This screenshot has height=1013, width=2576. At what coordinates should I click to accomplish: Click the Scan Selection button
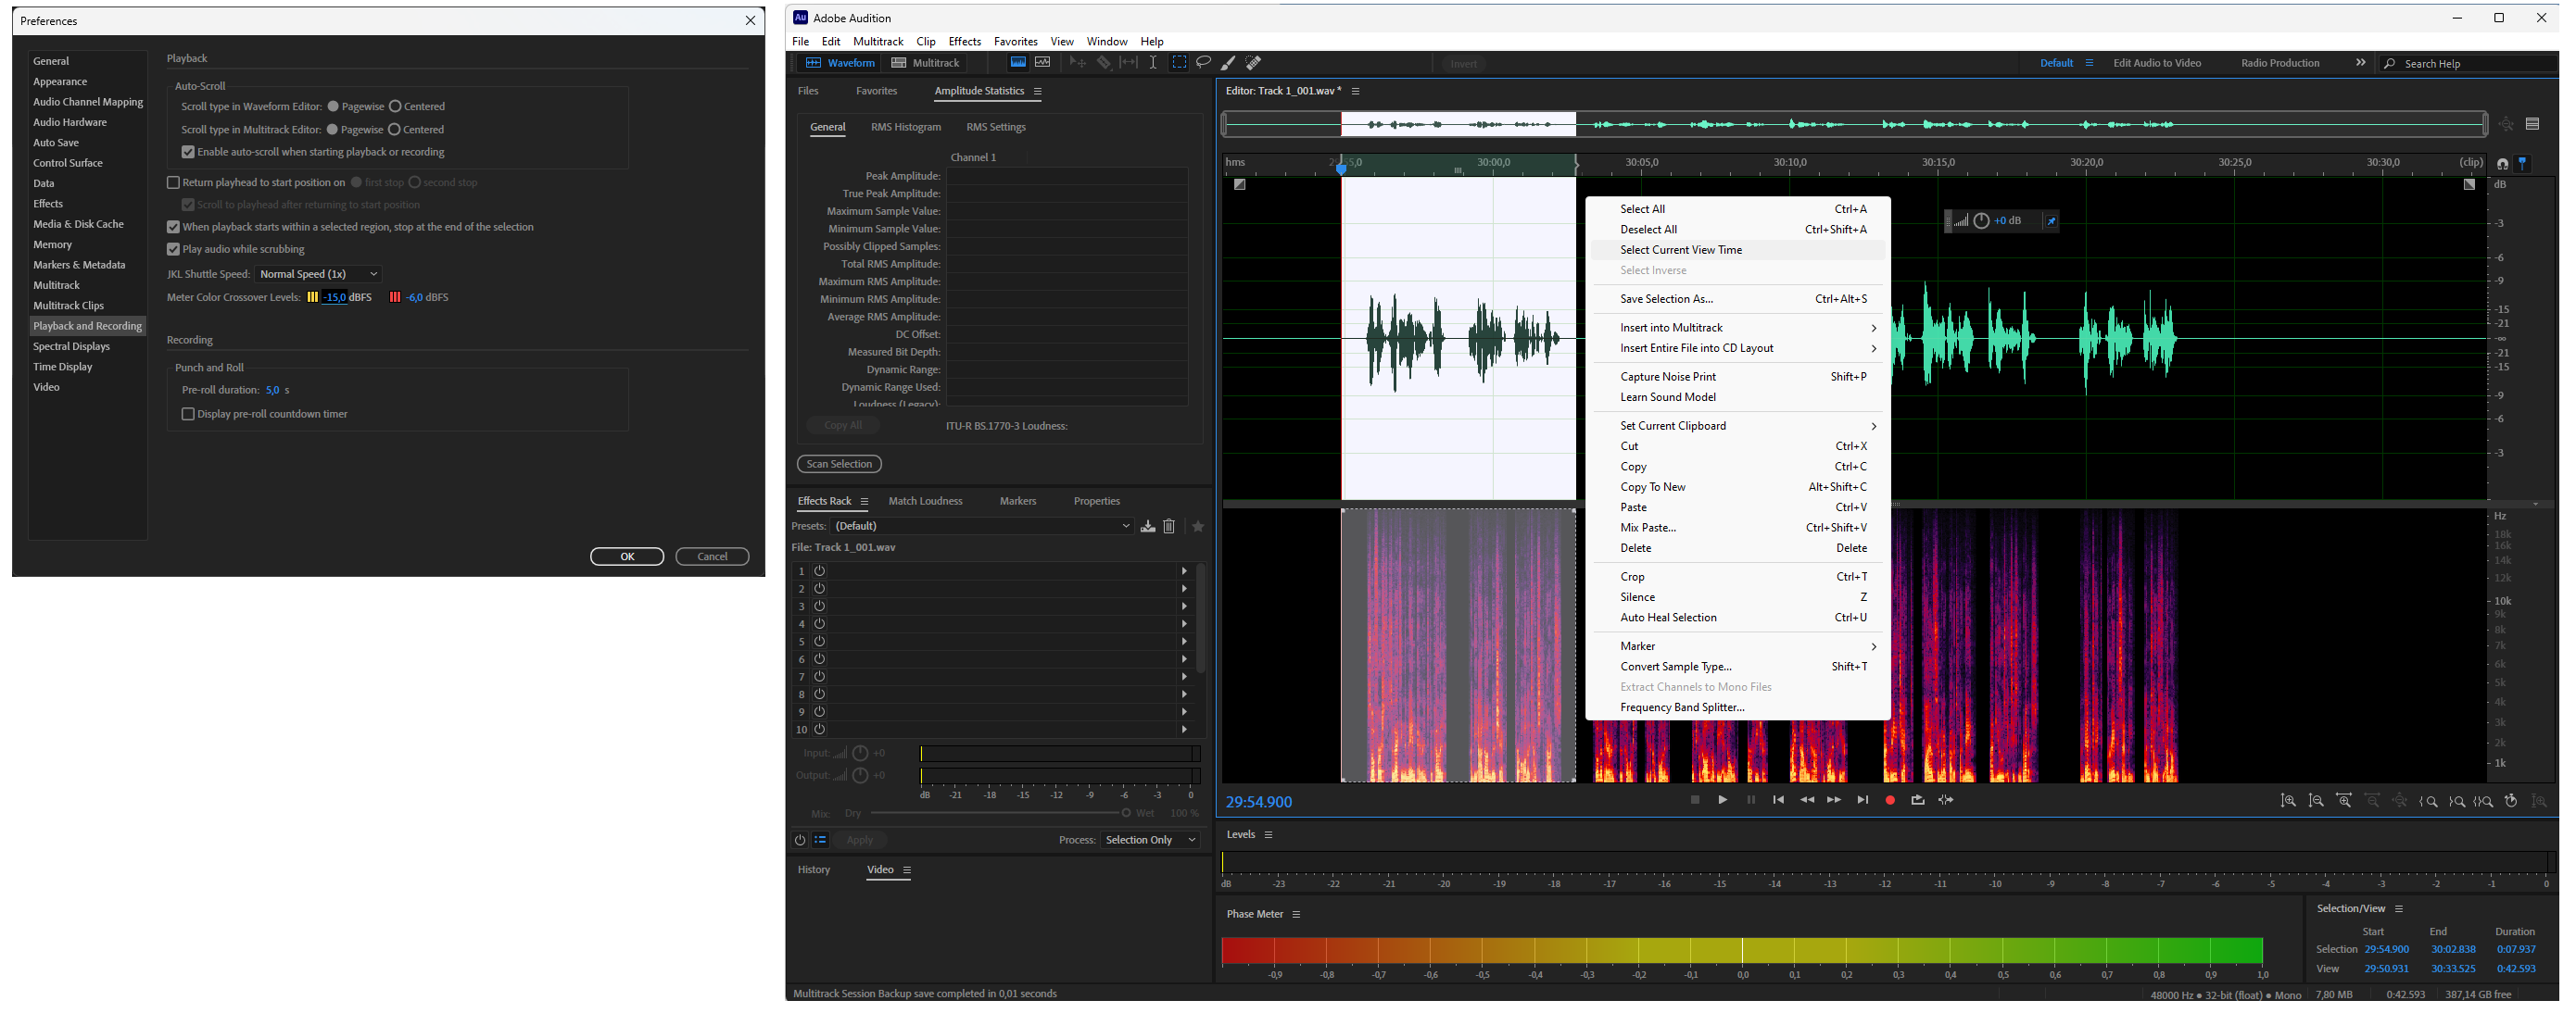click(839, 464)
